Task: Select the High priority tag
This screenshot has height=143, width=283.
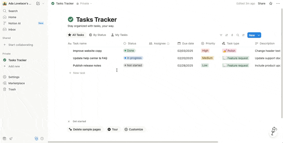Action: click(205, 51)
